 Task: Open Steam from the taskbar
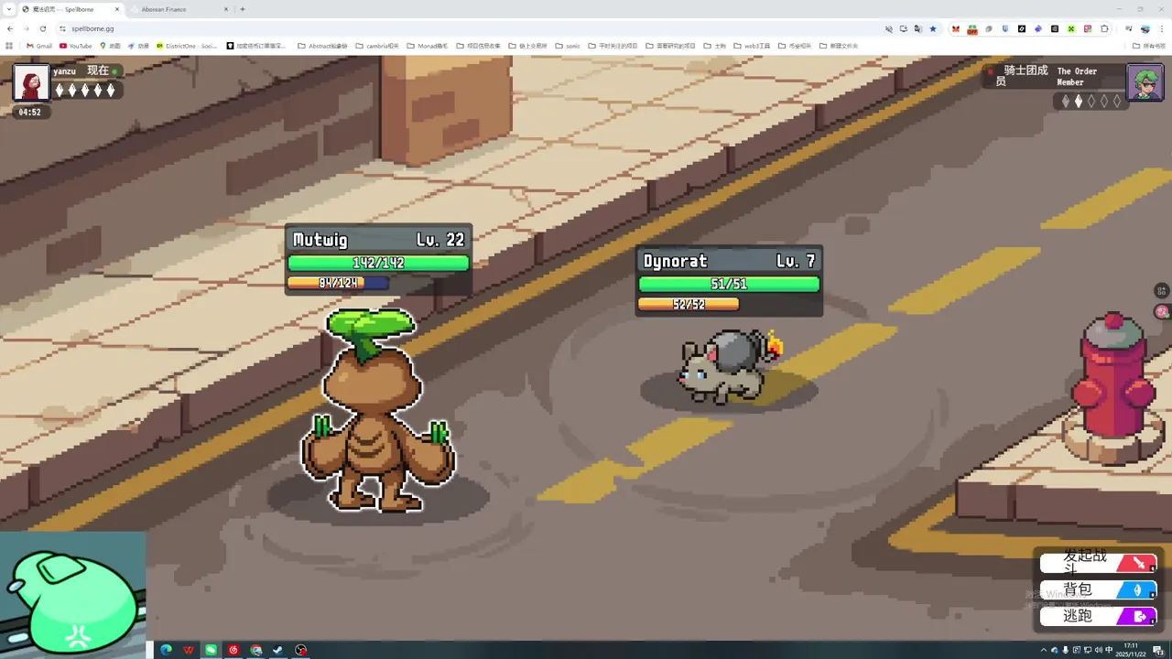pos(278,650)
